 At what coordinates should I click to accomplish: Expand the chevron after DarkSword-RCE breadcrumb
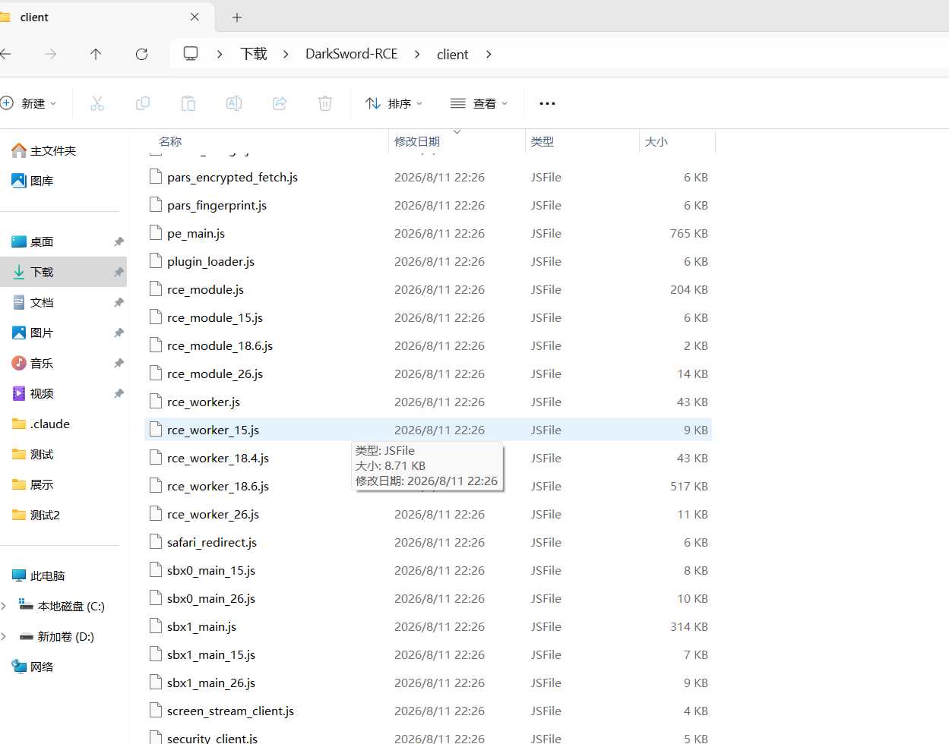[x=417, y=54]
